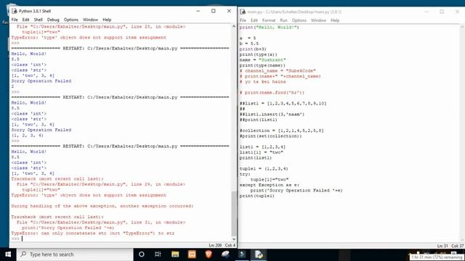Open Help menu in Python Shell
465x261 pixels.
[107, 20]
